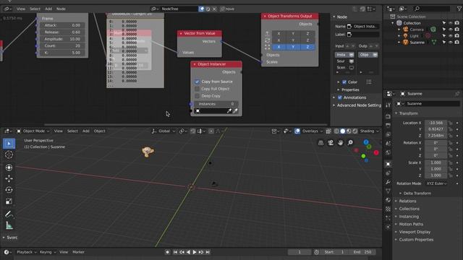Viewport: 463px width, 260px height.
Task: Open the Scene properties tab icon
Action: (x=388, y=144)
